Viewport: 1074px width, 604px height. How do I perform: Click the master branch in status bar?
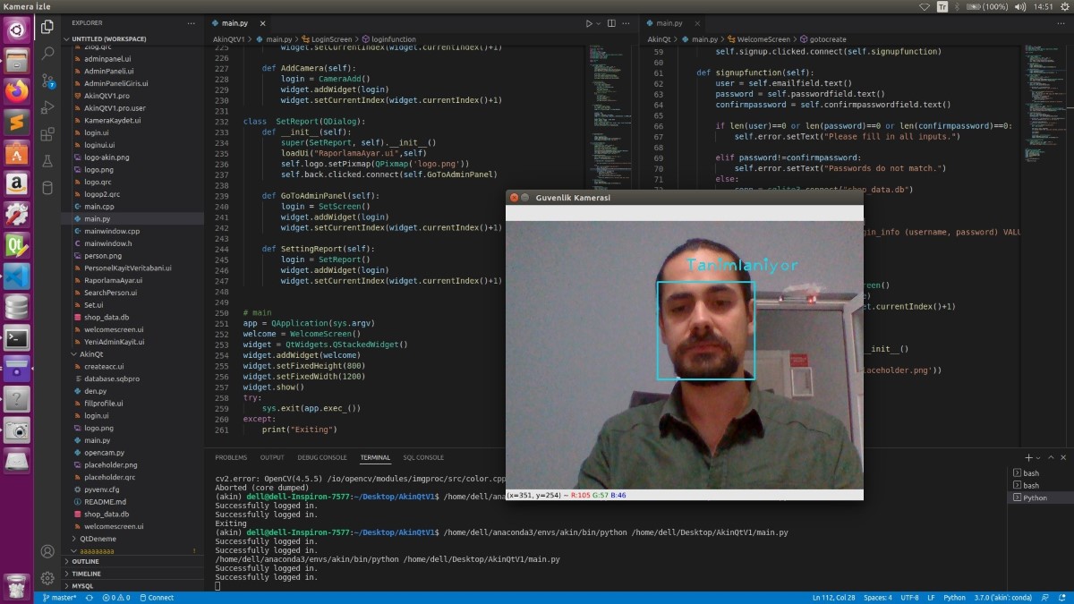tap(59, 598)
